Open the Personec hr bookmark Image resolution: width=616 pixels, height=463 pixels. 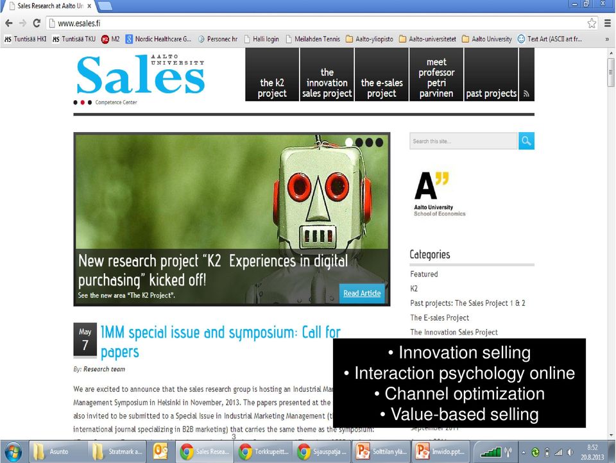tap(218, 39)
